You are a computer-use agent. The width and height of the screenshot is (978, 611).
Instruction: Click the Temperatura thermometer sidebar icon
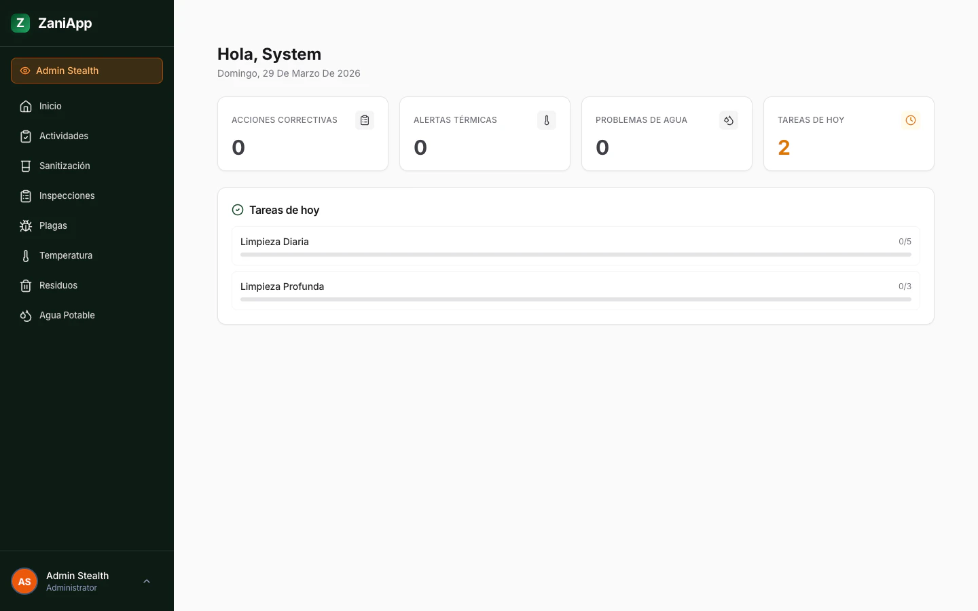tap(26, 255)
